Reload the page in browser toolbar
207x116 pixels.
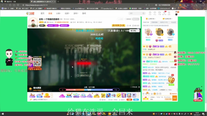tap(10, 5)
